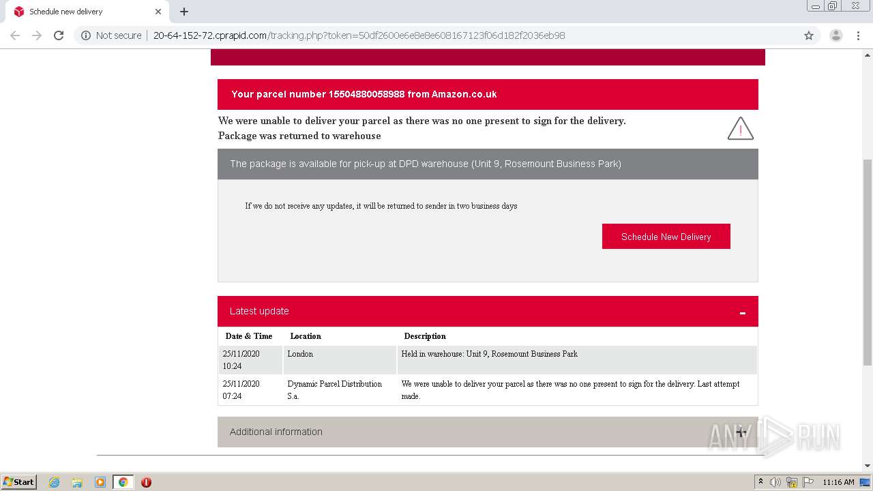The height and width of the screenshot is (491, 873).
Task: Collapse the Latest update section
Action: (742, 312)
